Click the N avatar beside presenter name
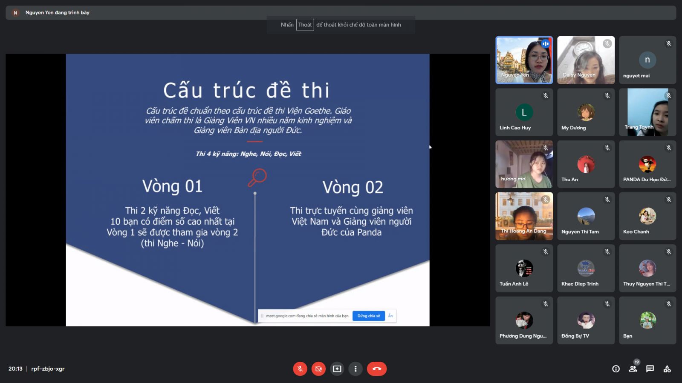The image size is (682, 383). coord(15,13)
